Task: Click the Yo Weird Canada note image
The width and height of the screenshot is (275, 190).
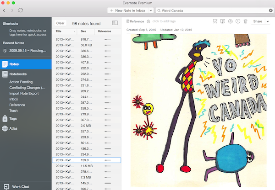Action: tap(198, 111)
